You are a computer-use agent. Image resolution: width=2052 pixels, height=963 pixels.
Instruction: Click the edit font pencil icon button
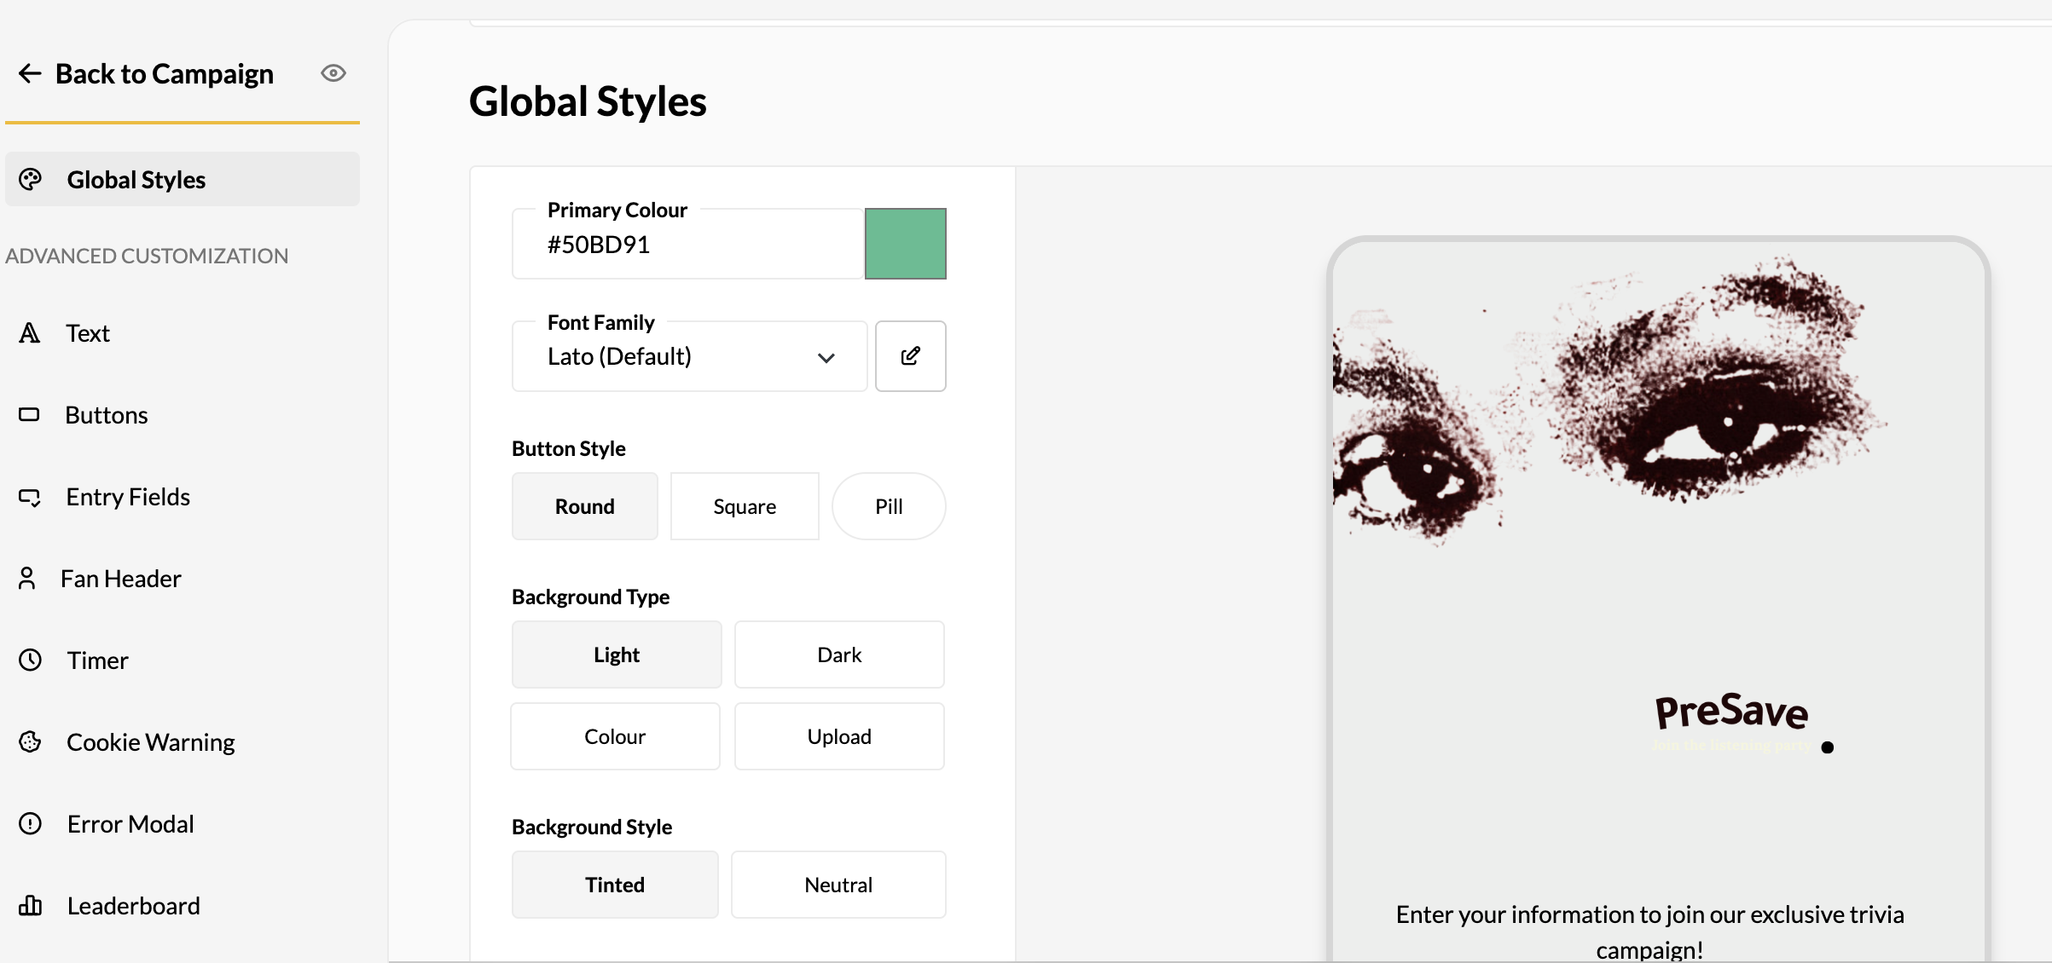click(x=911, y=356)
